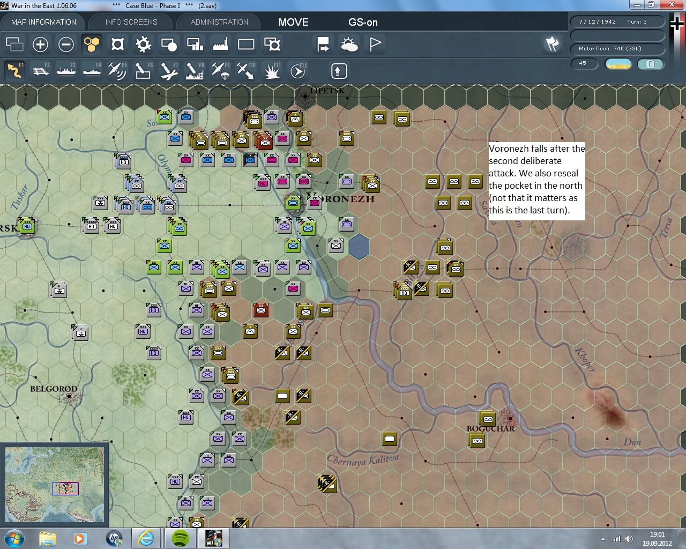This screenshot has height=549, width=686.
Task: Click the value 45 in the info panel
Action: 584,63
